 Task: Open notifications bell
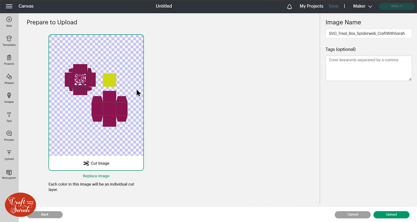(289, 7)
